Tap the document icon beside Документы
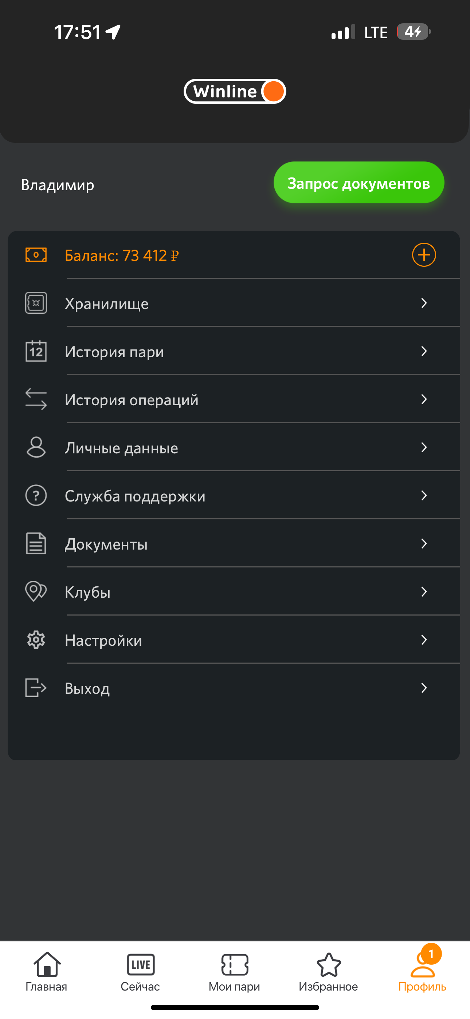Image resolution: width=470 pixels, height=1019 pixels. pyautogui.click(x=36, y=543)
